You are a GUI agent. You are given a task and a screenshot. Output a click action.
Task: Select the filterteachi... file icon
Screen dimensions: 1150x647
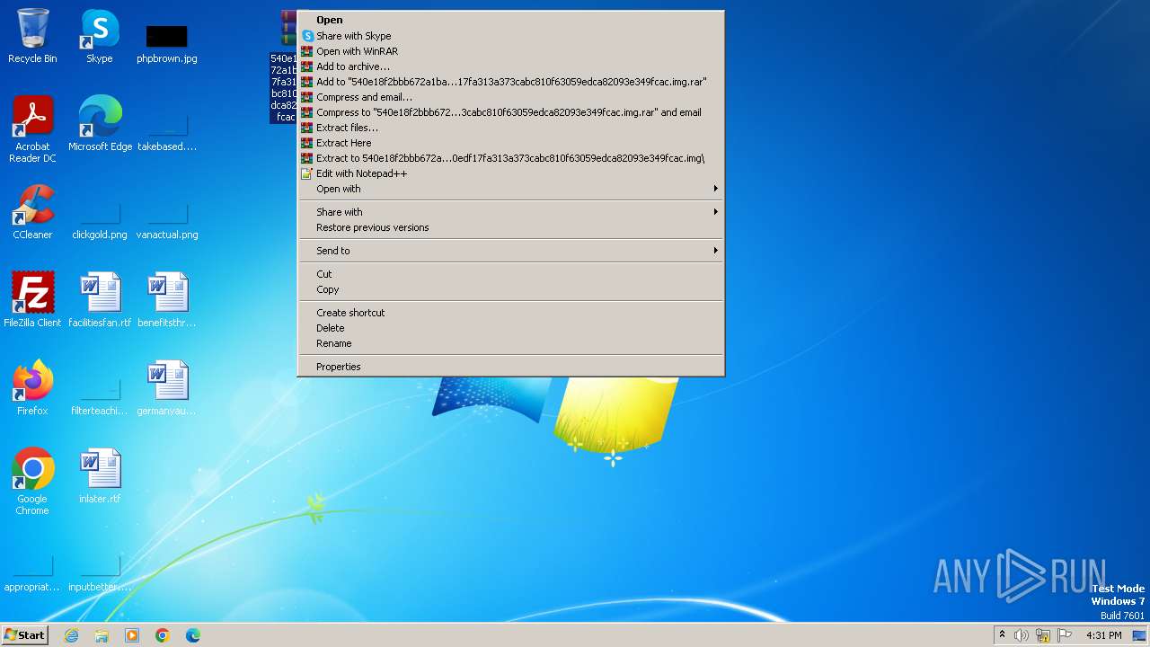click(x=100, y=395)
